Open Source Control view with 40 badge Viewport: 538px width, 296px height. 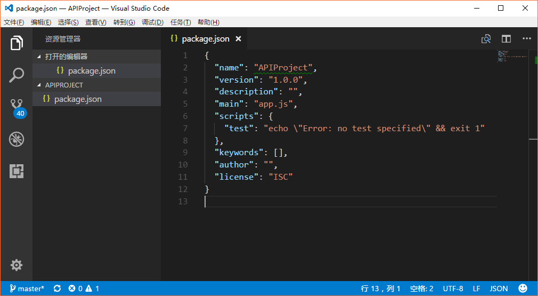tap(17, 107)
